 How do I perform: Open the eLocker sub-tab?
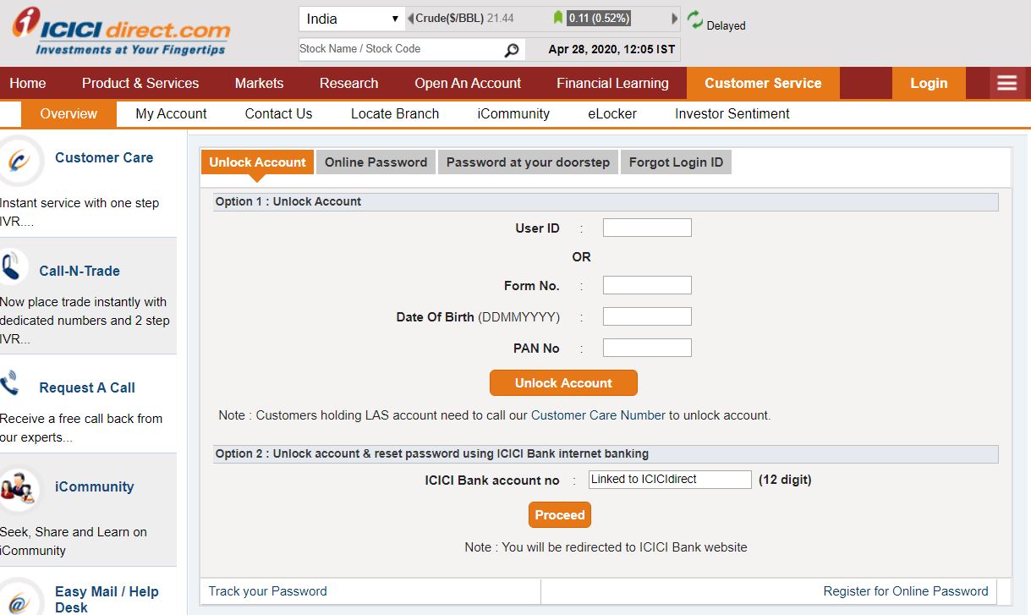coord(612,113)
